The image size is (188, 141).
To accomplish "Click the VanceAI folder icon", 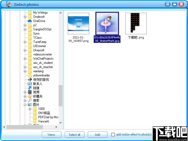I will coord(35,121).
